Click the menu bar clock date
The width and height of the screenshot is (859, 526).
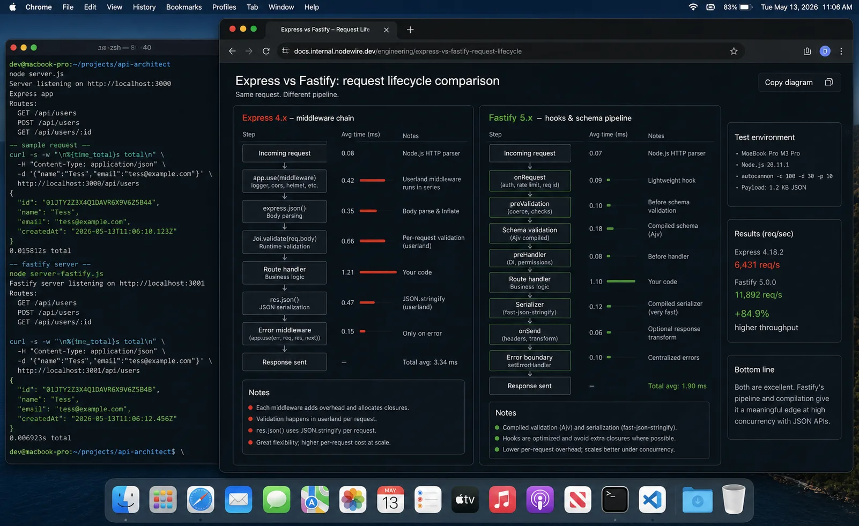[806, 7]
